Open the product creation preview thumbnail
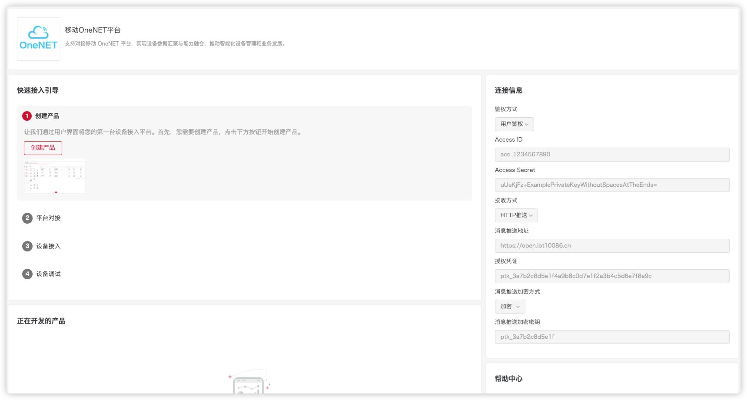The width and height of the screenshot is (747, 400). [x=54, y=176]
